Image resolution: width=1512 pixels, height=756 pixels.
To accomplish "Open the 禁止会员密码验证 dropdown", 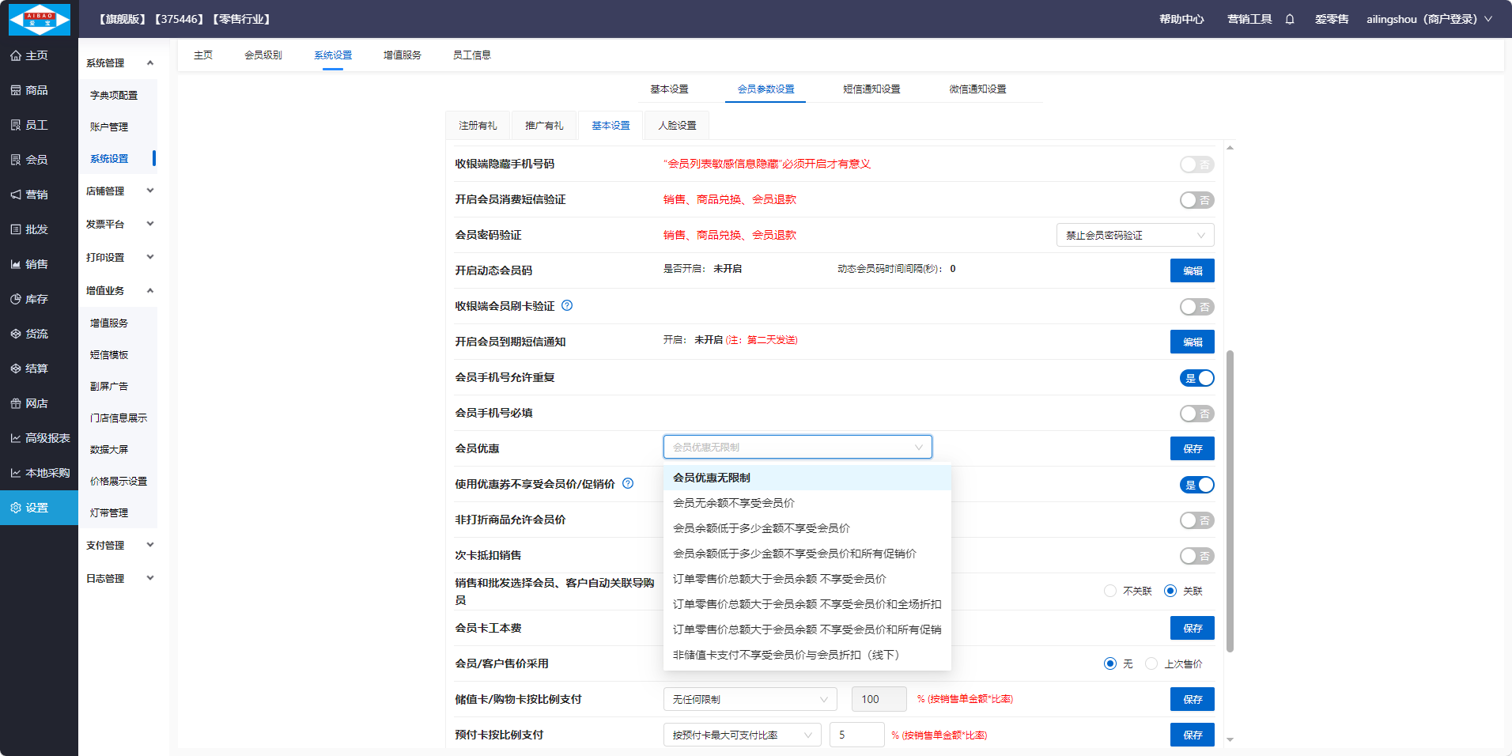I will pyautogui.click(x=1135, y=235).
